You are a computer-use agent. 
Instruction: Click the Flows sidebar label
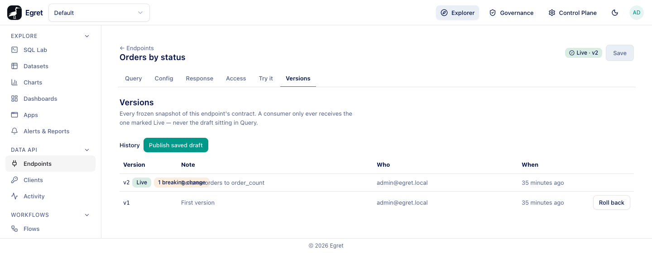tap(32, 229)
